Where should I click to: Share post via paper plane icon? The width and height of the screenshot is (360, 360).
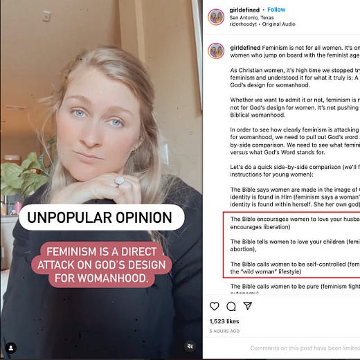point(248,306)
